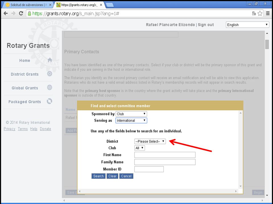Click the District Grants gear icon
273x204 pixels.
coord(49,74)
